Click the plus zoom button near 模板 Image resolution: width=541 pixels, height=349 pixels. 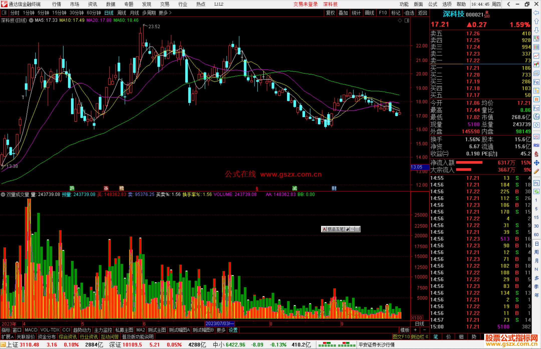point(415,330)
